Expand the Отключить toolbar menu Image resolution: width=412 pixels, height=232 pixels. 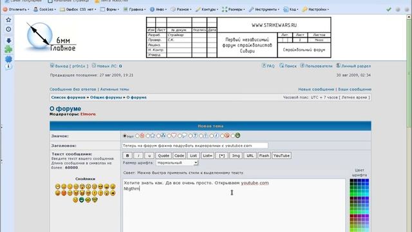(17, 9)
